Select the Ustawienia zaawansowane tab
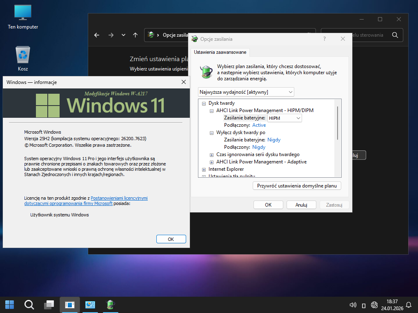418x313 pixels. [x=220, y=52]
